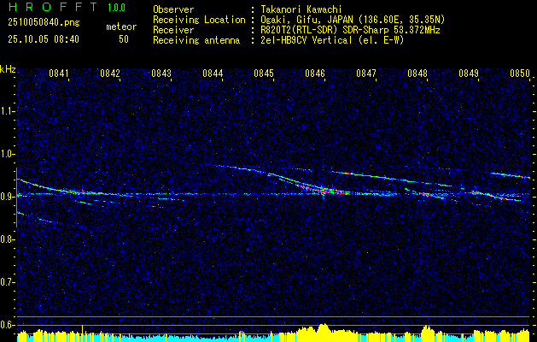Click the 0845 time axis marker
The image size is (537, 342).
coord(264,74)
